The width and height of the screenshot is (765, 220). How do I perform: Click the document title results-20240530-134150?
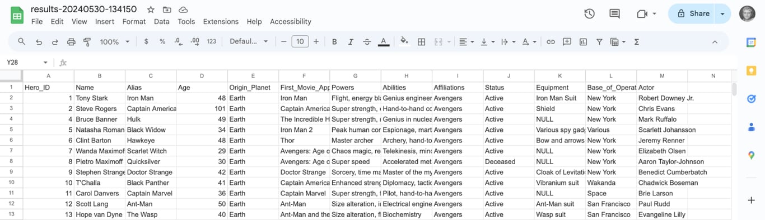[83, 9]
